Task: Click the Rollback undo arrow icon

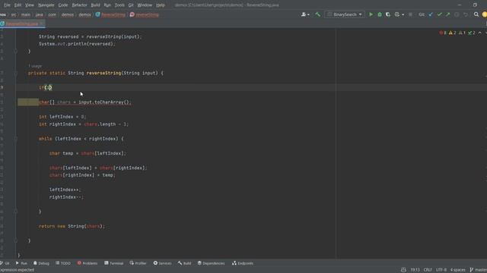Action: [465, 14]
